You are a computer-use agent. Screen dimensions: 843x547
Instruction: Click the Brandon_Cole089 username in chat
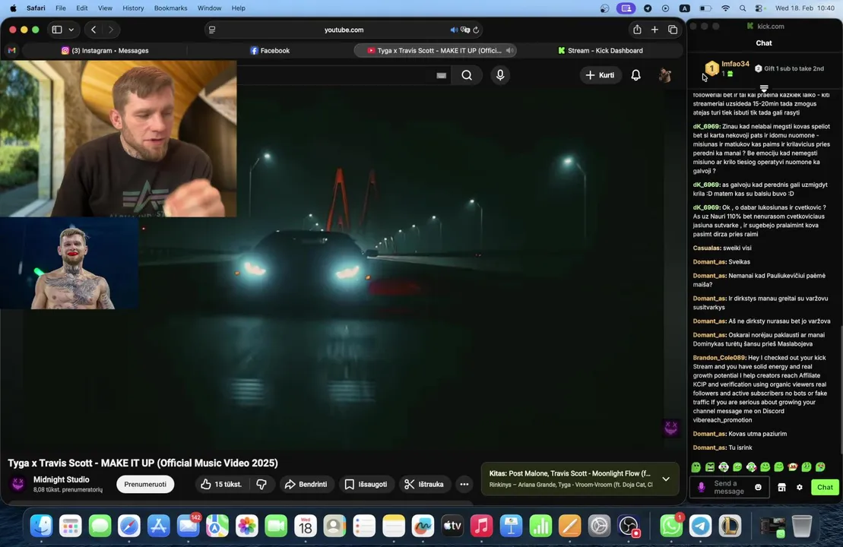[719, 357]
